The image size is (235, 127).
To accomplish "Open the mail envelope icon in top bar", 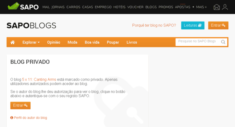I will [217, 7].
